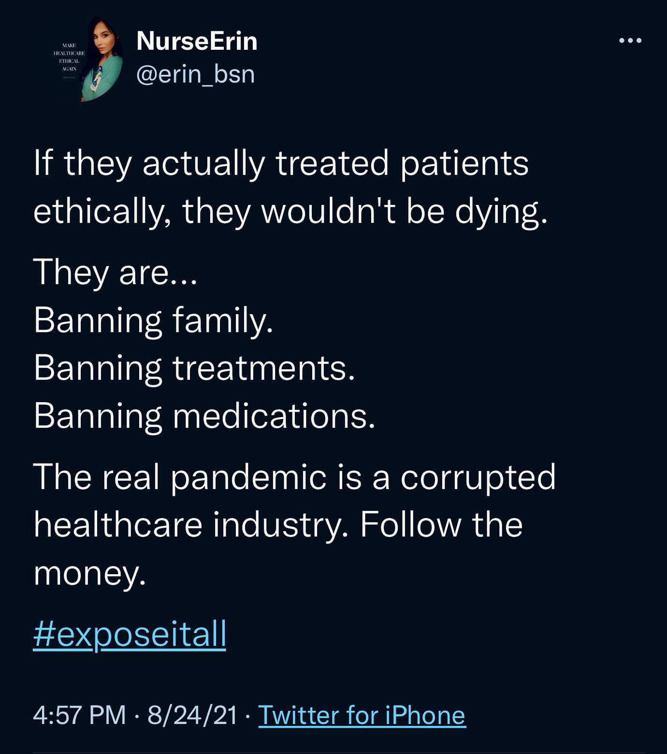
Task: Follow the Twitter for iPhone link
Action: (362, 715)
